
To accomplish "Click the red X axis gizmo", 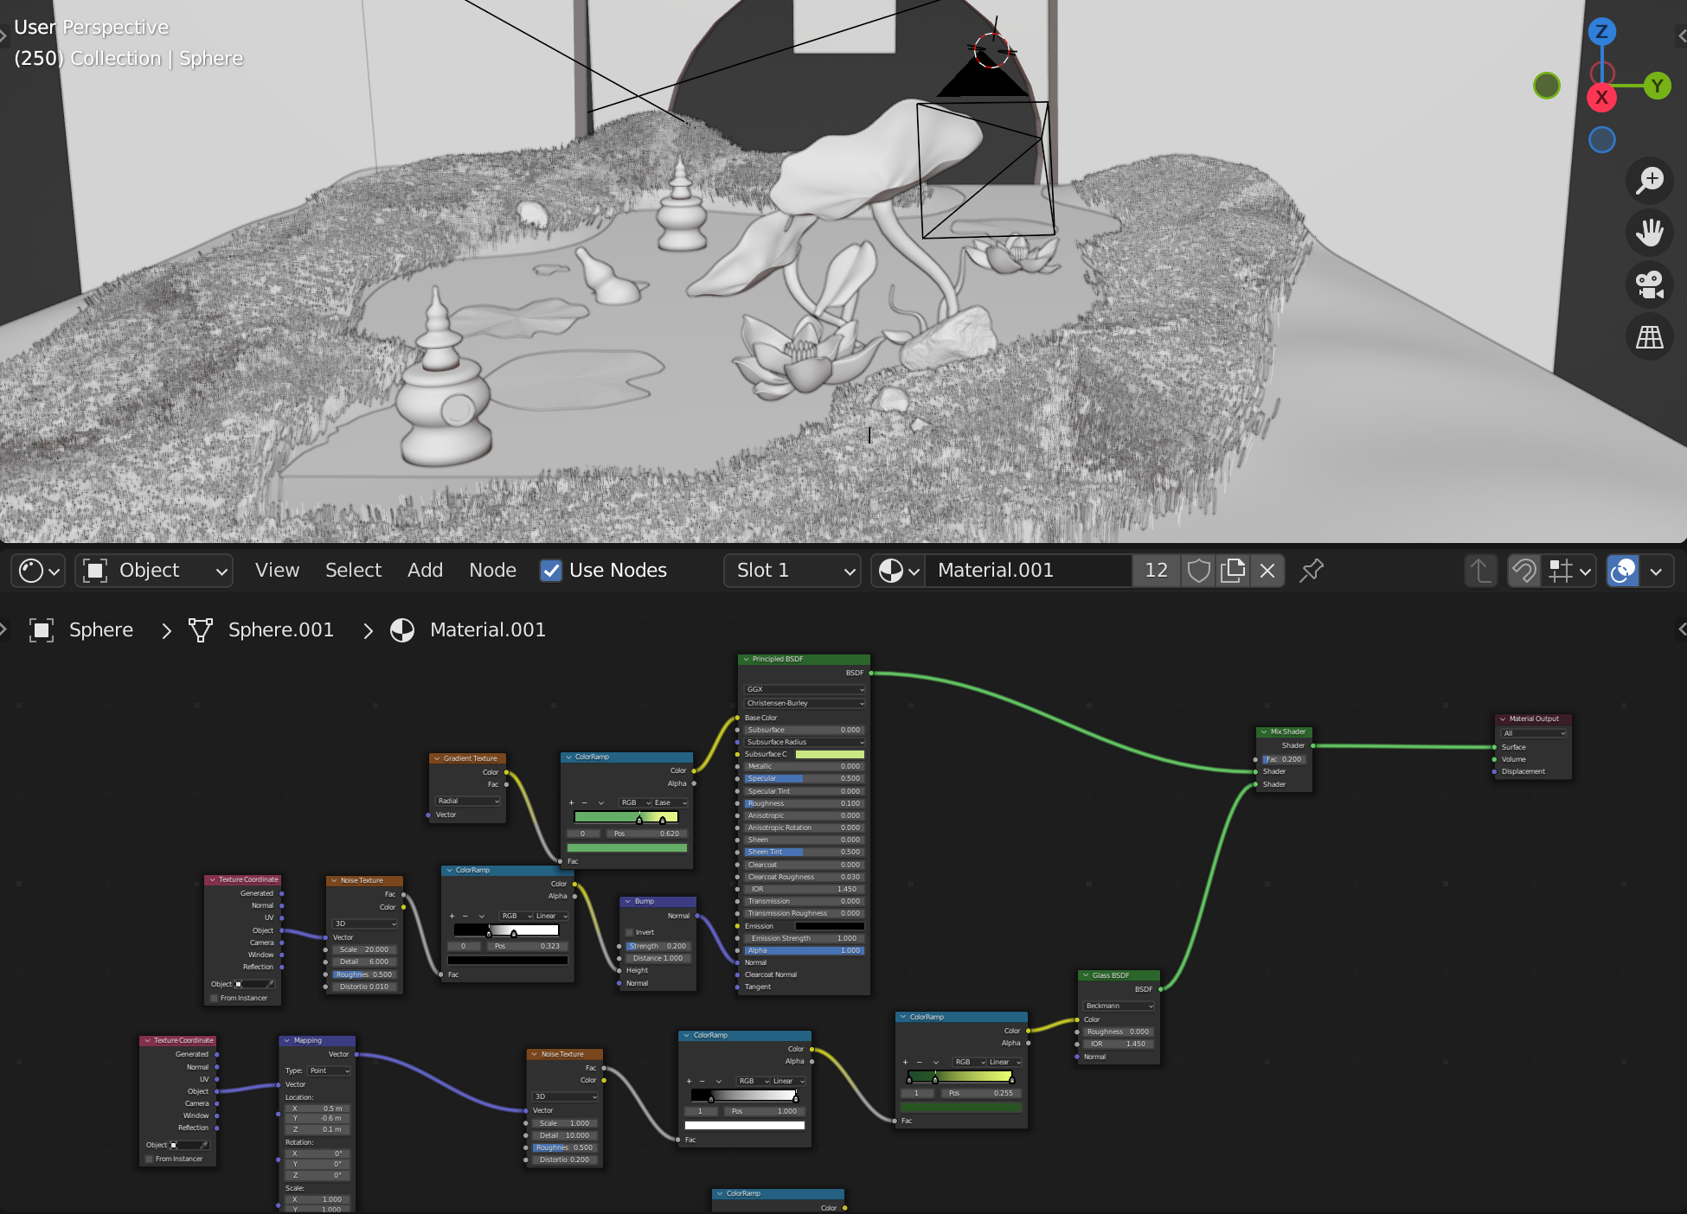I will [x=1601, y=97].
